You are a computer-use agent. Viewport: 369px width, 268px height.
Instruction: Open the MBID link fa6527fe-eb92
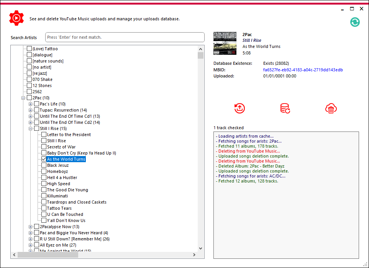pos(303,70)
